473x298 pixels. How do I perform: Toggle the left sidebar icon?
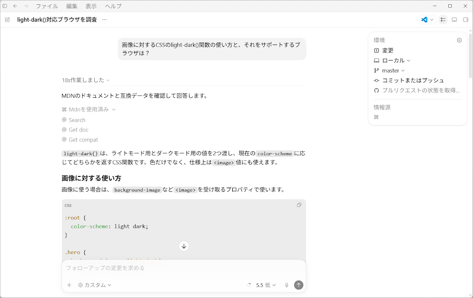[4, 6]
